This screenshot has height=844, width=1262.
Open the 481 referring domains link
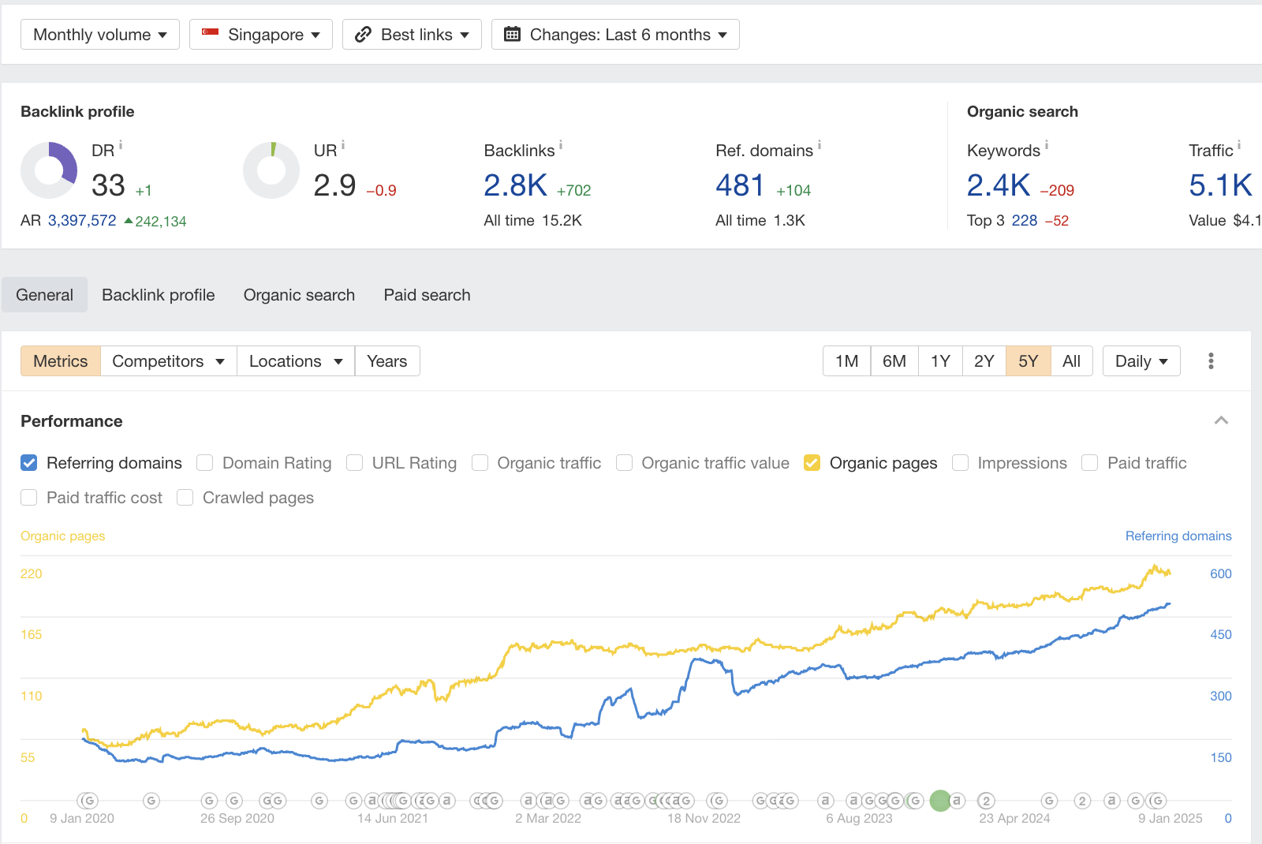740,186
